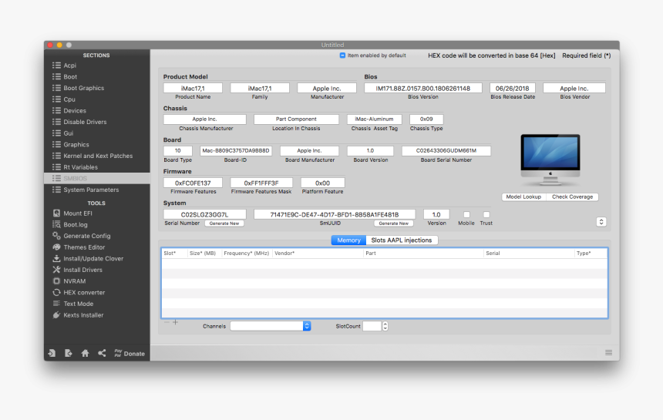Click the Product Name field

click(x=193, y=89)
